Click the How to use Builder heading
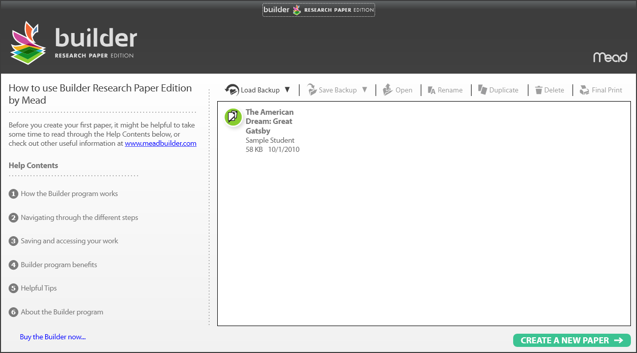The height and width of the screenshot is (353, 637). (100, 94)
